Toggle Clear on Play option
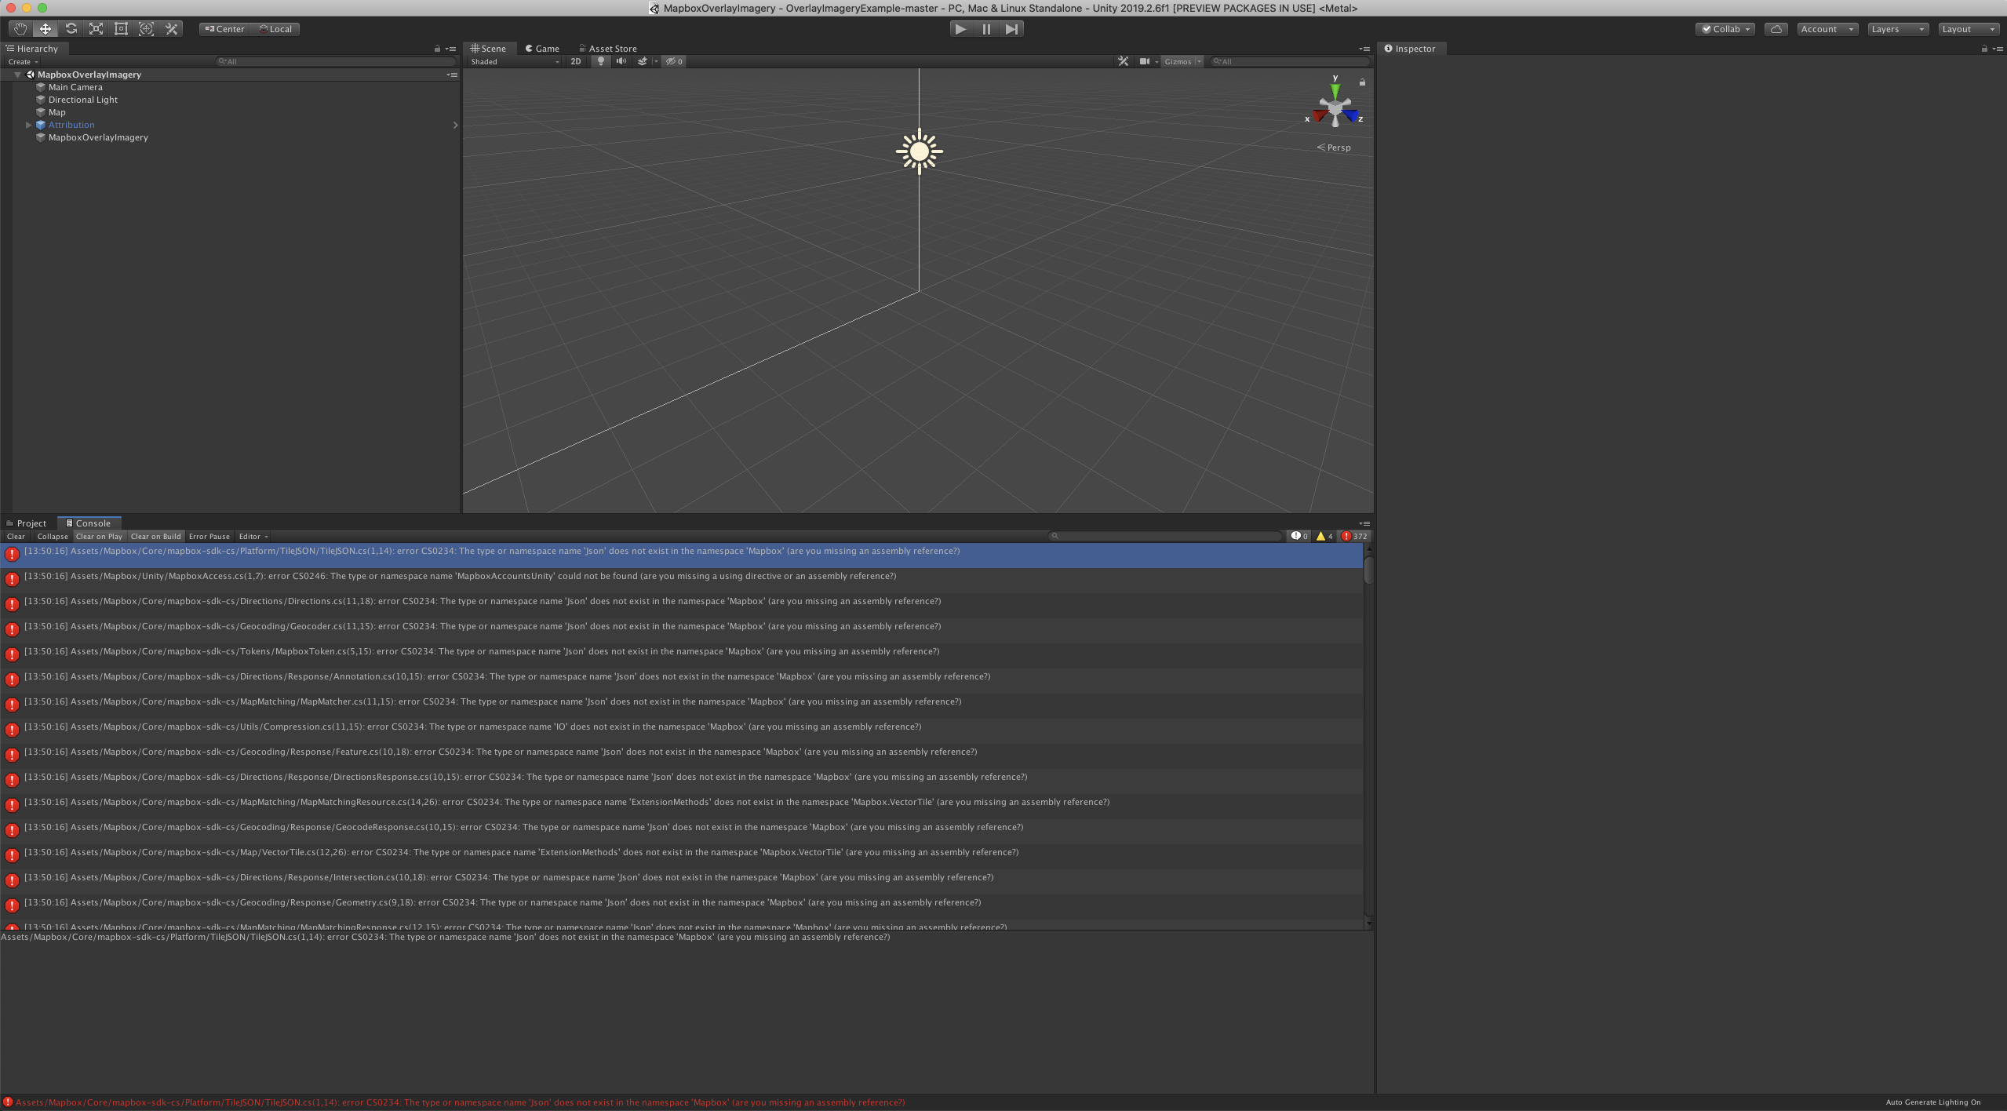 99,537
